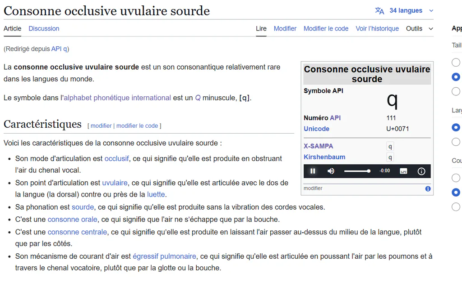The height and width of the screenshot is (283, 462).
Task: Click the audio remaining time '-0:00'
Action: 384,171
